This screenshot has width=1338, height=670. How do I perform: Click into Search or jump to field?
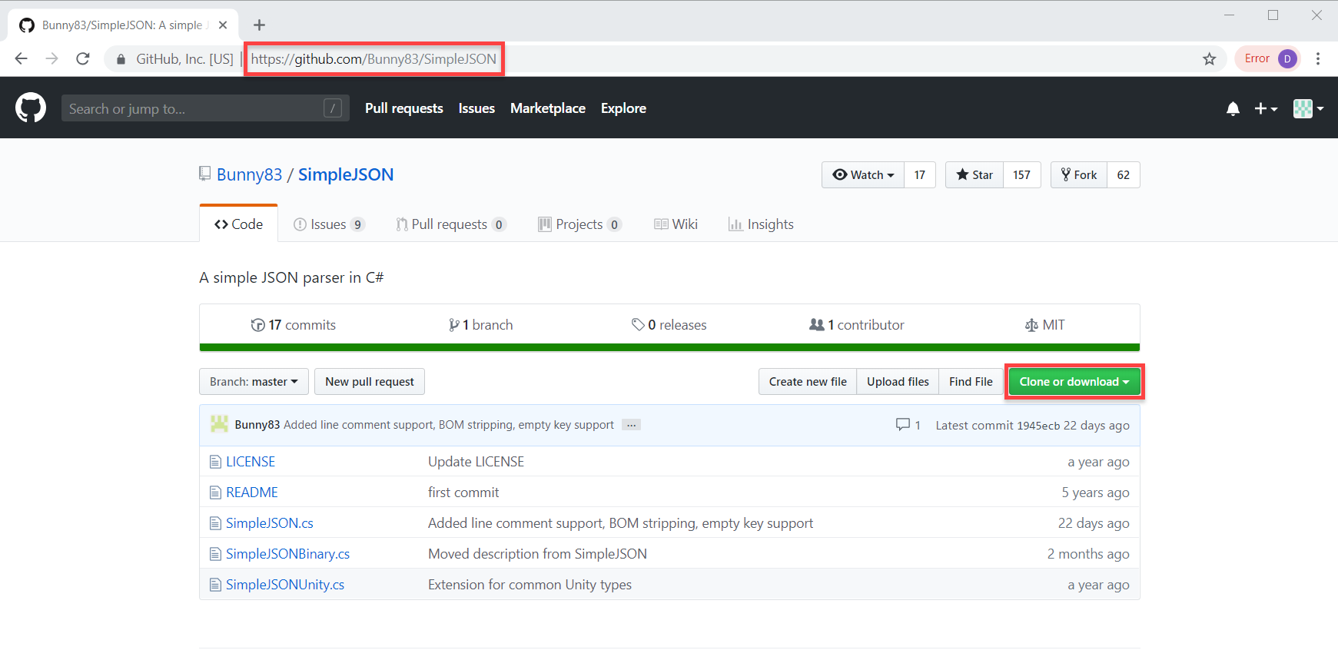[205, 108]
